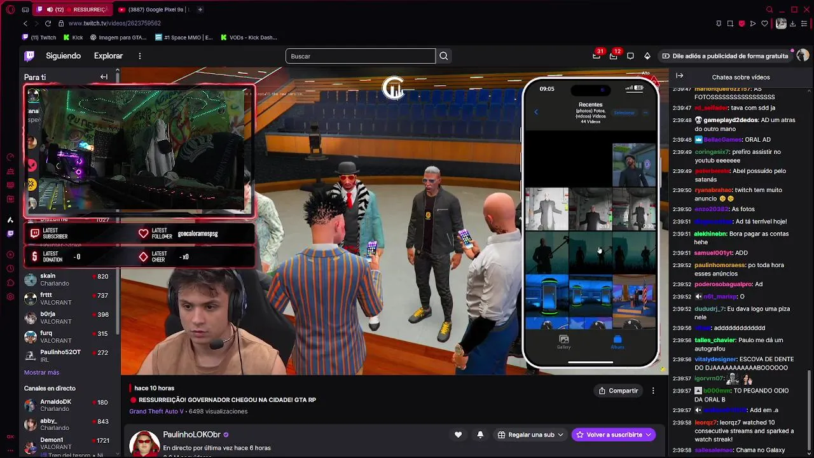Open the Explorar tab
This screenshot has width=814, height=458.
(108, 56)
